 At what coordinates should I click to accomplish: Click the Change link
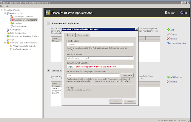tap(174, 34)
